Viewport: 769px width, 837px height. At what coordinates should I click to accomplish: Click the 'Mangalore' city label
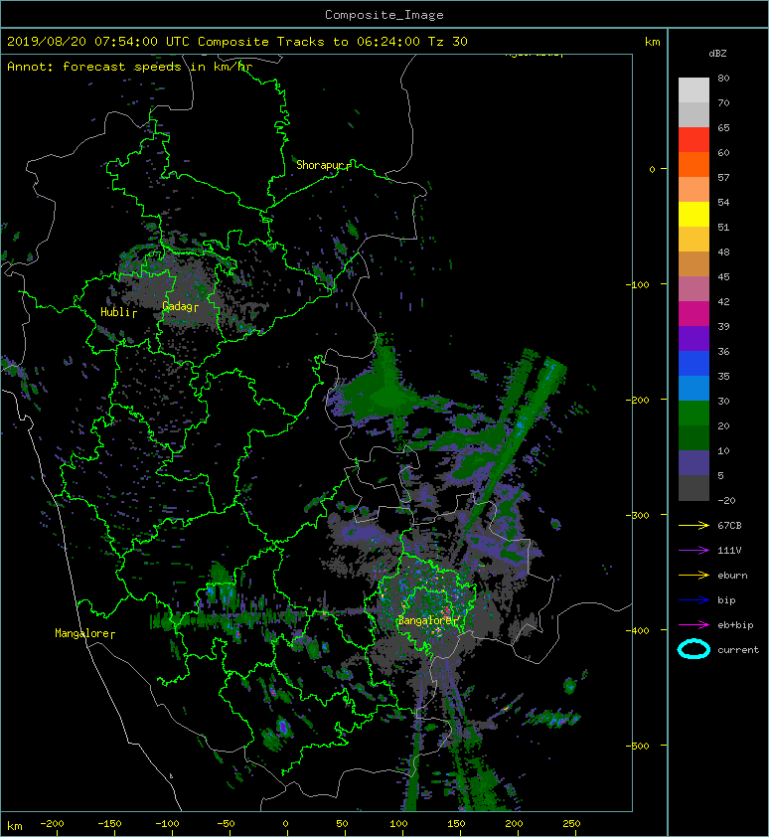(81, 633)
